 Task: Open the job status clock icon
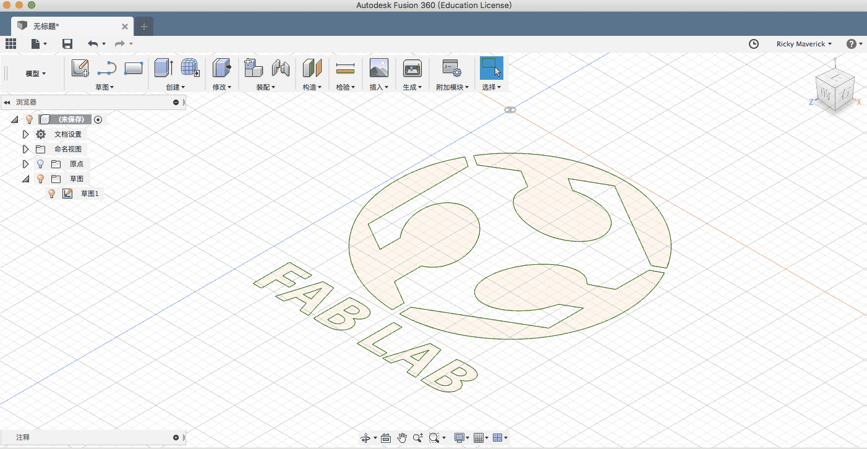click(x=754, y=44)
